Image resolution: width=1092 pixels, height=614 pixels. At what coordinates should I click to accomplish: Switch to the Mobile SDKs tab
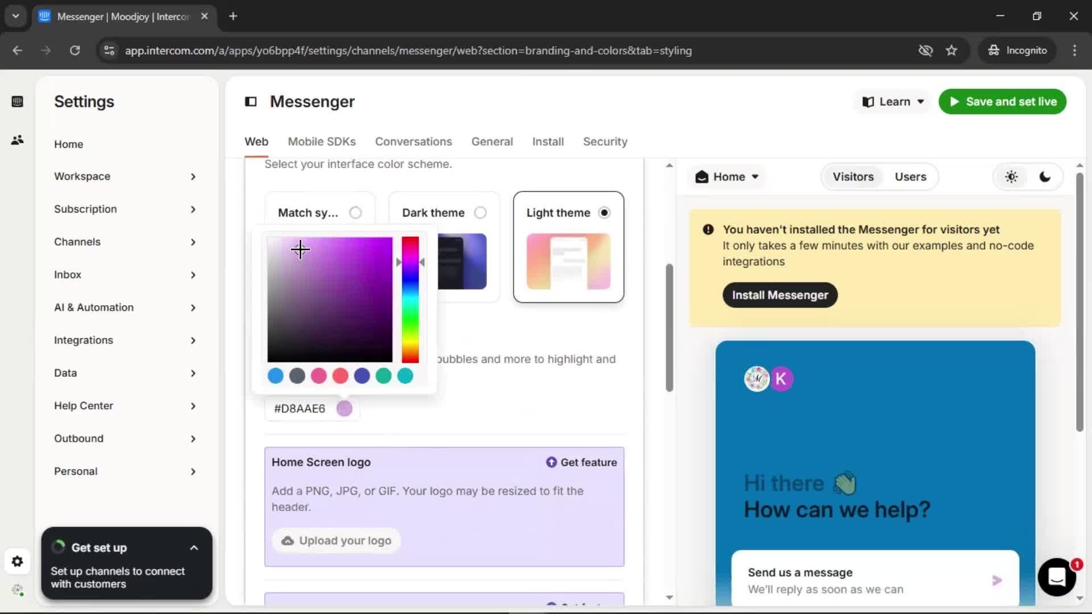coord(322,142)
